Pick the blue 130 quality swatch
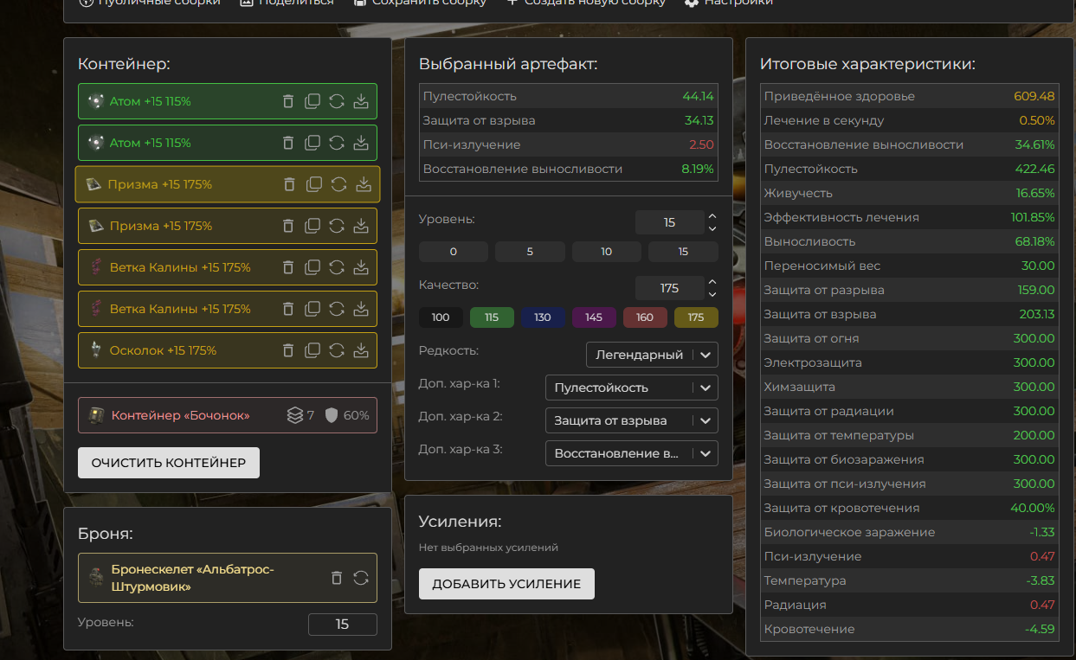 [x=543, y=317]
